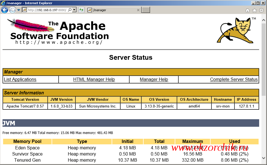Click the Linux OS name cell
The width and height of the screenshot is (267, 165).
[x=131, y=106]
